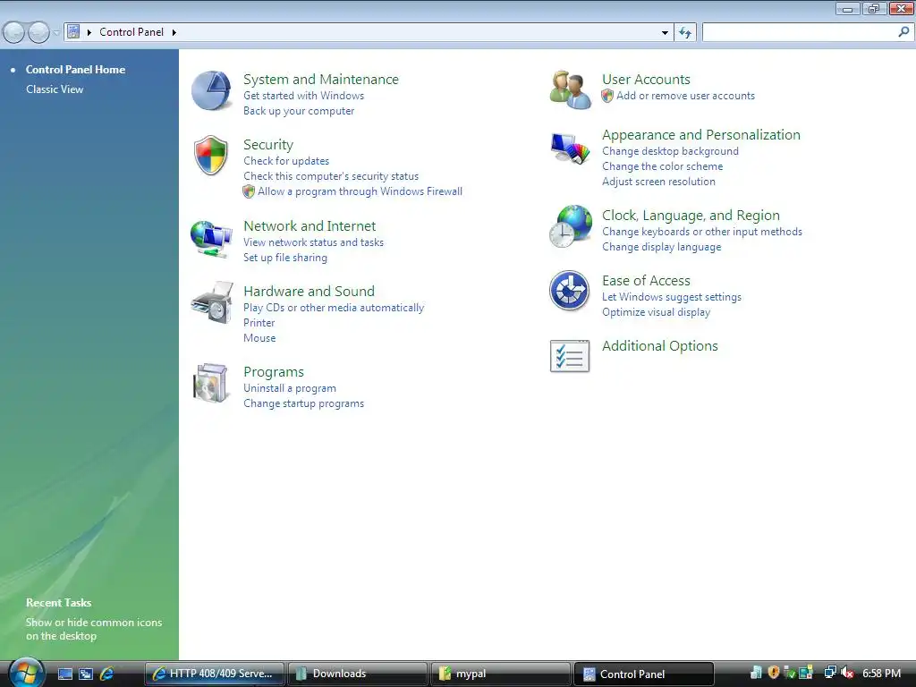Focus the Control Panel search box
The width and height of the screenshot is (916, 687).
pos(800,33)
